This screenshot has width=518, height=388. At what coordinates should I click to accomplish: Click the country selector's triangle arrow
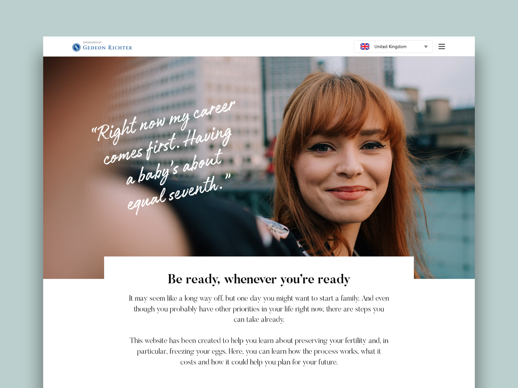426,47
